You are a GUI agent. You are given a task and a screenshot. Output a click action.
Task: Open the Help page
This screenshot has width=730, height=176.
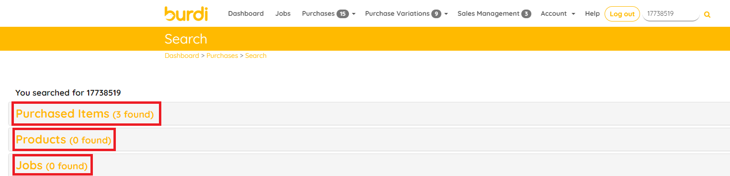592,14
